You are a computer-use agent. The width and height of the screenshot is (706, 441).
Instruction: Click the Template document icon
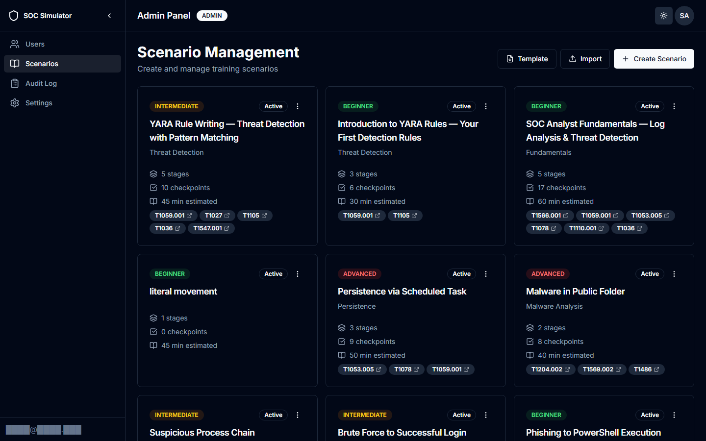[511, 58]
